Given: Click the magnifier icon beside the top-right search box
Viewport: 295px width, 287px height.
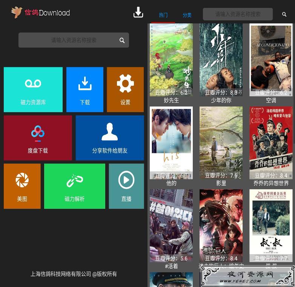Looking at the screenshot, I should coord(284,14).
